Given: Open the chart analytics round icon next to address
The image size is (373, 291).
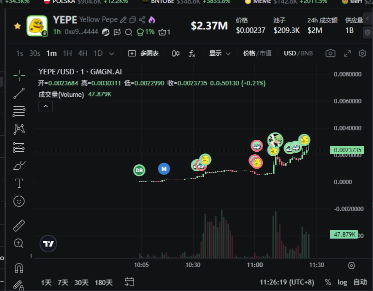Looking at the screenshot, I should [106, 32].
